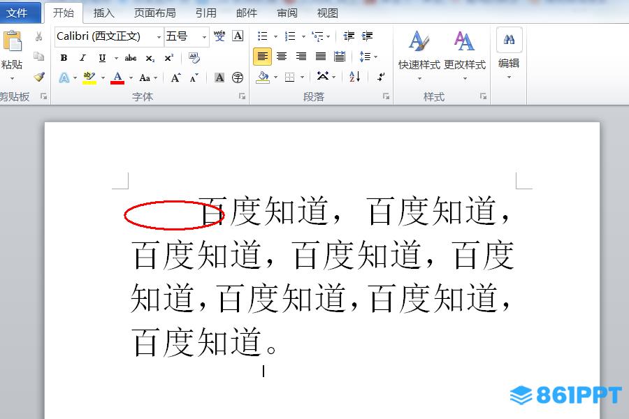Apply superscript formatting
Screen dimensions: 629x419
(x=169, y=58)
